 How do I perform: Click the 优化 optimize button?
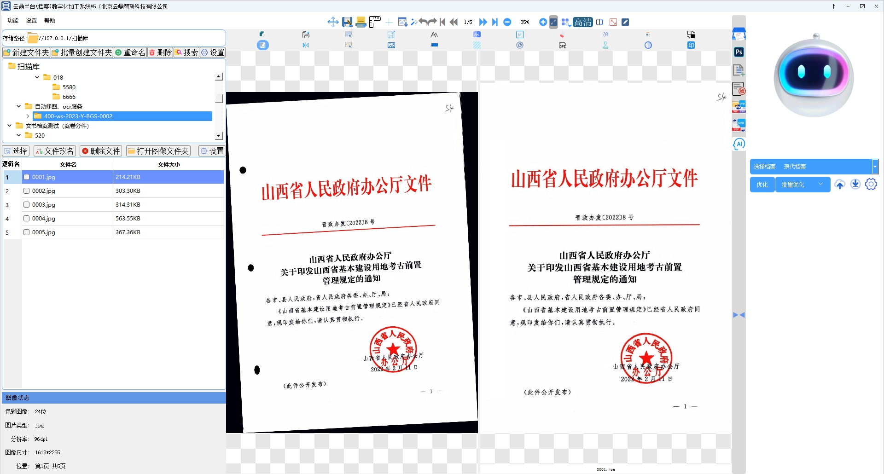[762, 185]
